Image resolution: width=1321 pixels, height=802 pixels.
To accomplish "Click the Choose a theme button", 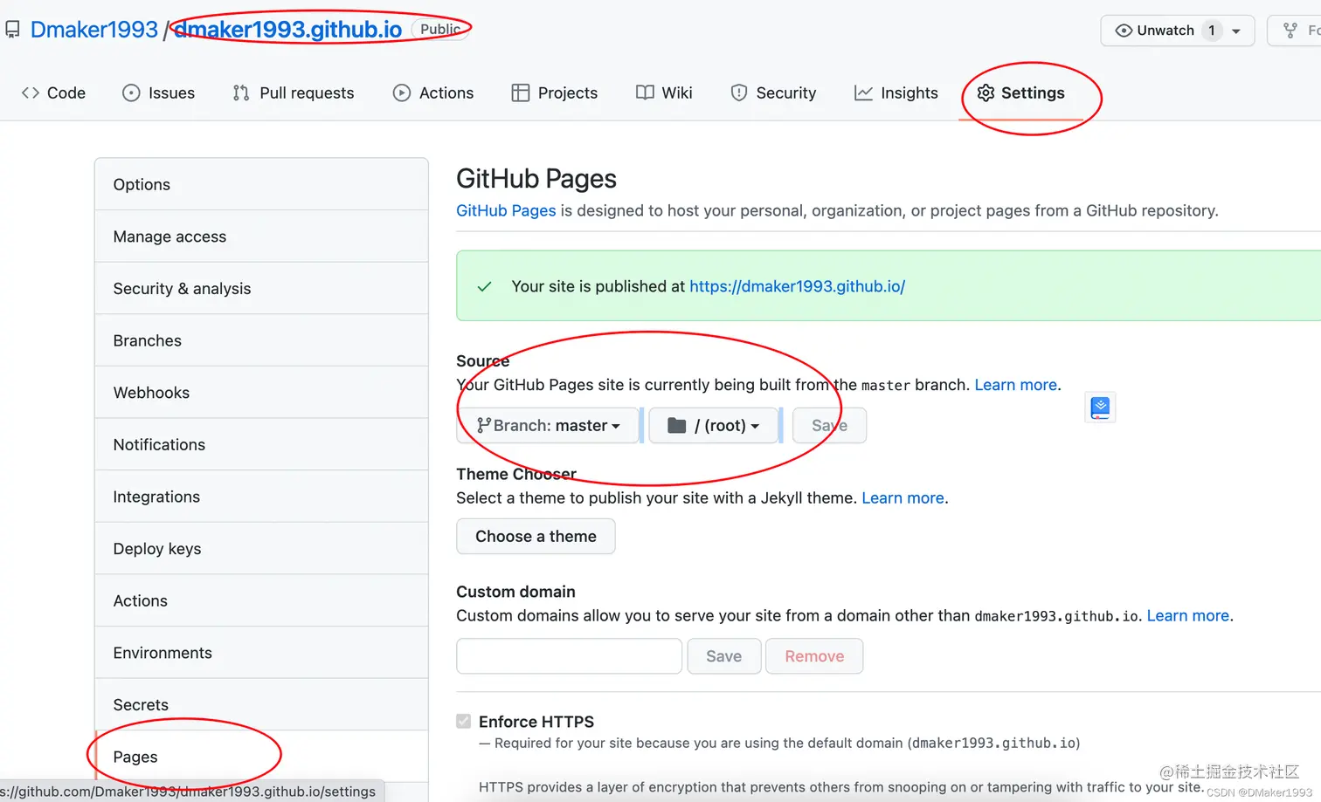I will [x=536, y=536].
